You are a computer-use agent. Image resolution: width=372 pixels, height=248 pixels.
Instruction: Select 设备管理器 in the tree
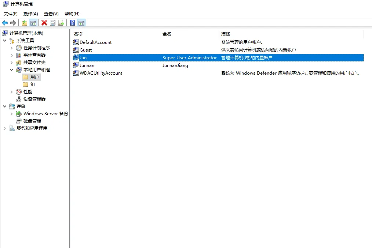(x=34, y=99)
